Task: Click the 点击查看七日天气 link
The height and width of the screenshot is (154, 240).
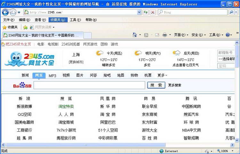Action: pyautogui.click(x=186, y=65)
